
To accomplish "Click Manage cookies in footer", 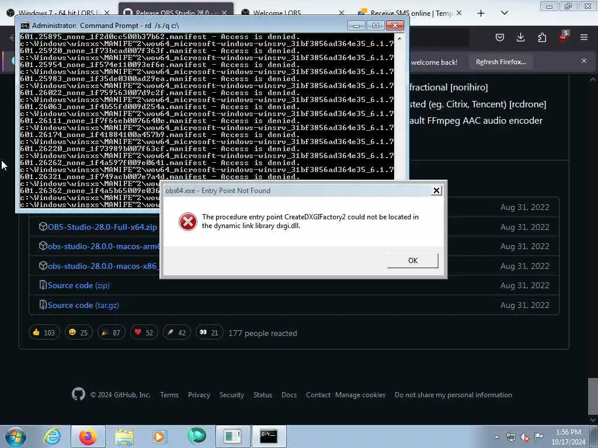I will 360,395.
